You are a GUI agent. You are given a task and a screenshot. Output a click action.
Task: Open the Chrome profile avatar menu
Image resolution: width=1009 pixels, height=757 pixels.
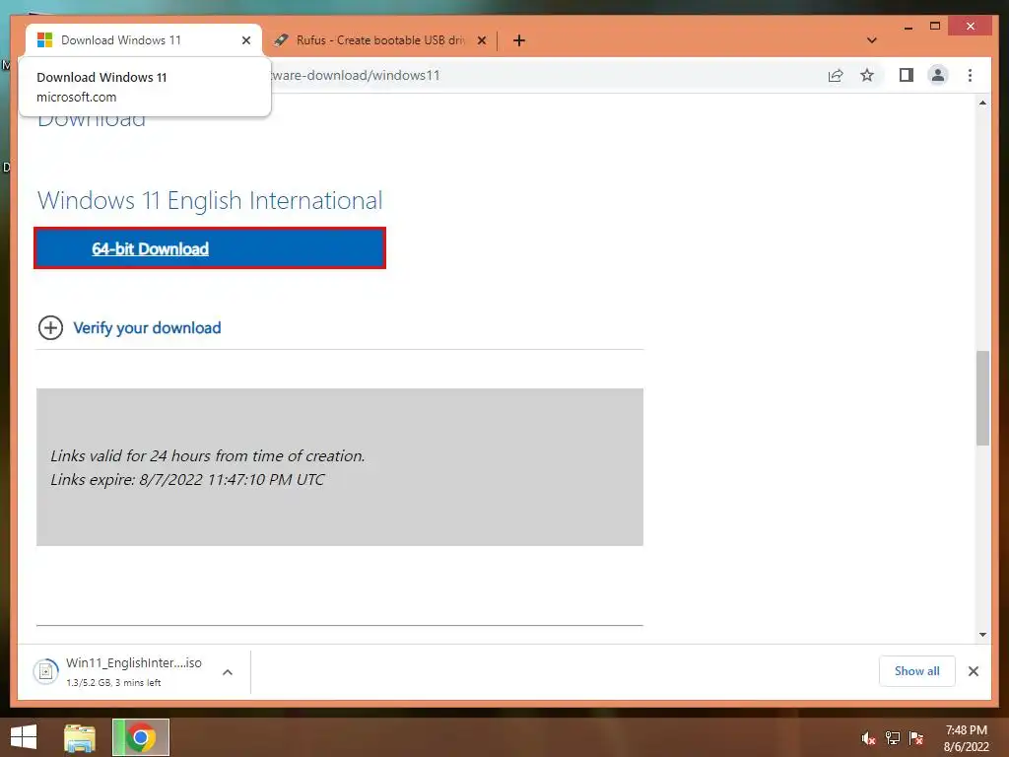point(938,75)
